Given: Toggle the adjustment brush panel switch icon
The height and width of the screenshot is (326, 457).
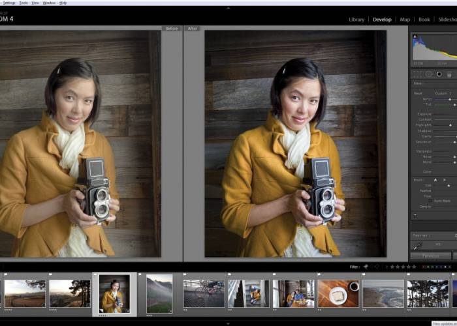Looking at the screenshot, I should pyautogui.click(x=415, y=215).
